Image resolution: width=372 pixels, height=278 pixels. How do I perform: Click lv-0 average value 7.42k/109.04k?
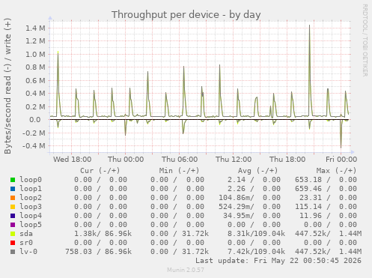point(256,252)
